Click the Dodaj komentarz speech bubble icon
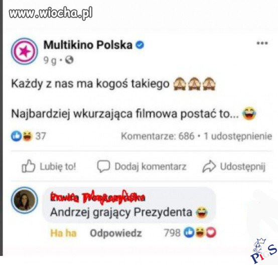This screenshot has height=265, width=278. pos(103,166)
